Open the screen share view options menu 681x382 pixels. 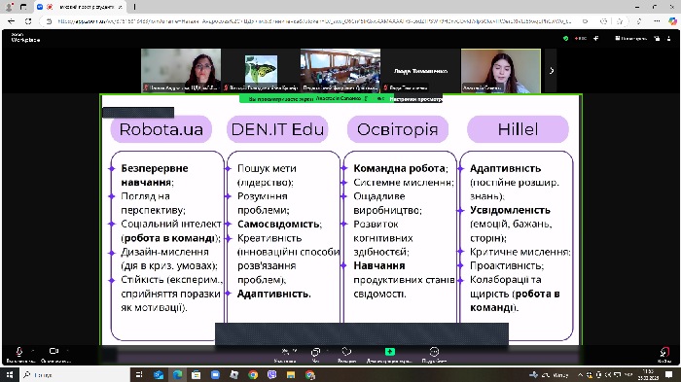click(416, 99)
